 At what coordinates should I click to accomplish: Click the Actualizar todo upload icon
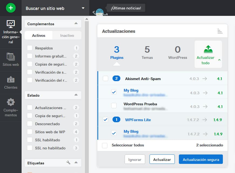pyautogui.click(x=208, y=49)
